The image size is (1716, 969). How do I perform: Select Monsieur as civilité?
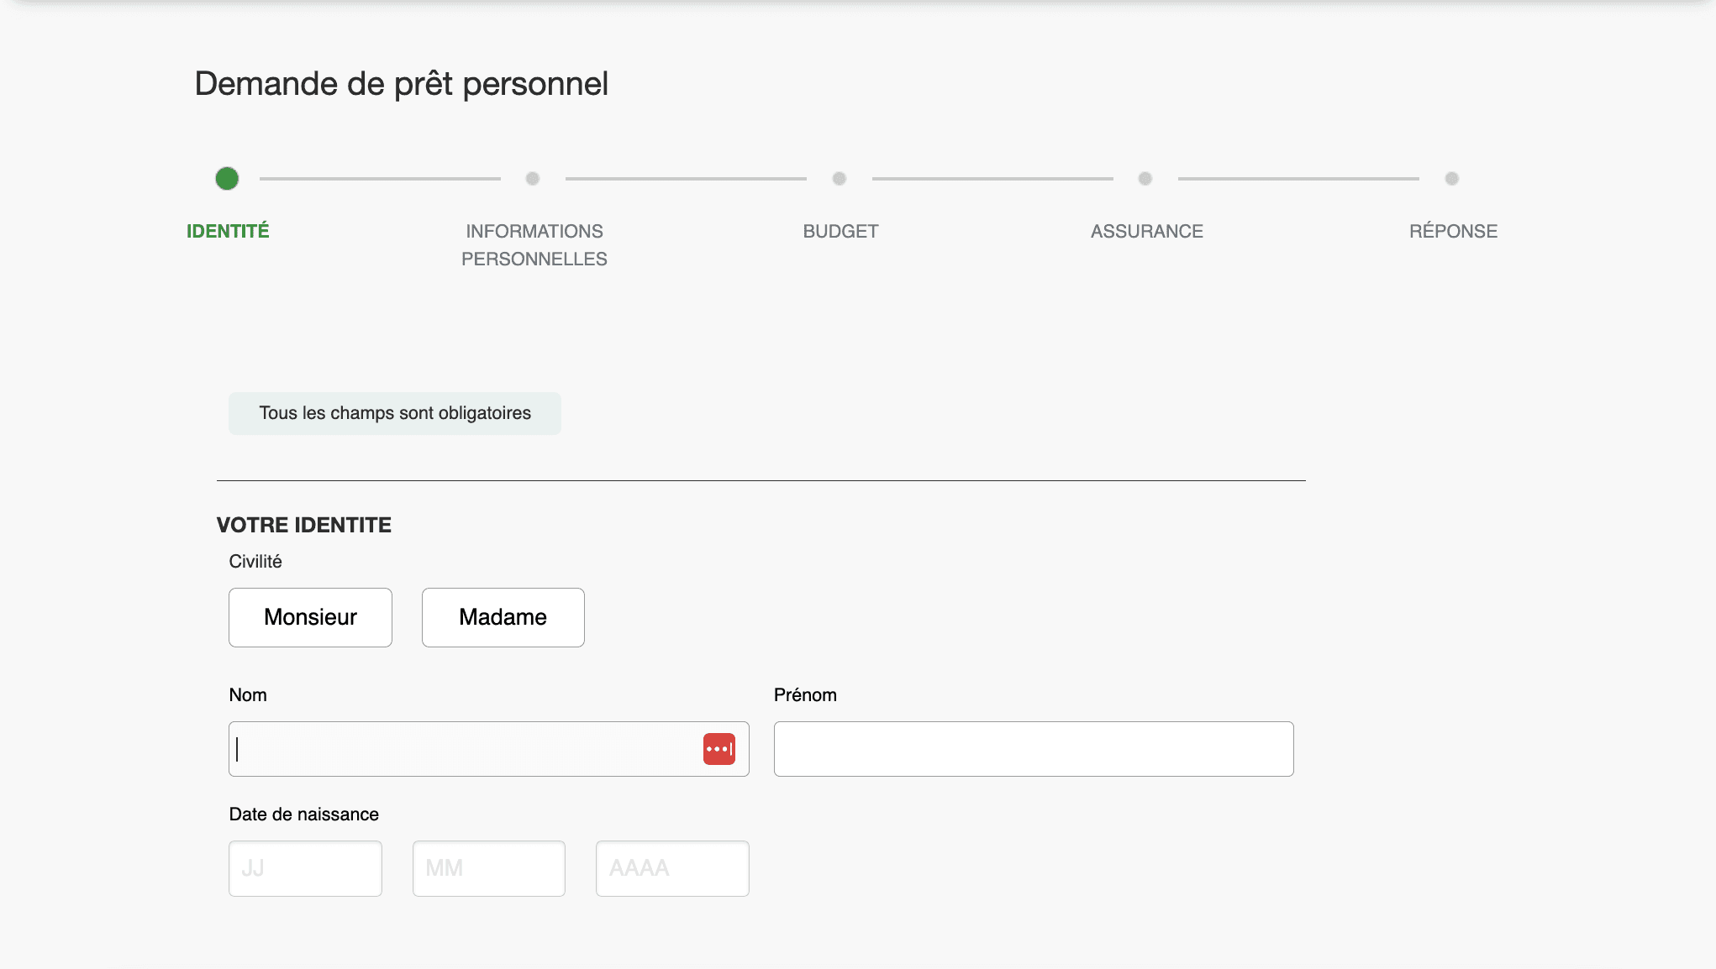click(310, 617)
